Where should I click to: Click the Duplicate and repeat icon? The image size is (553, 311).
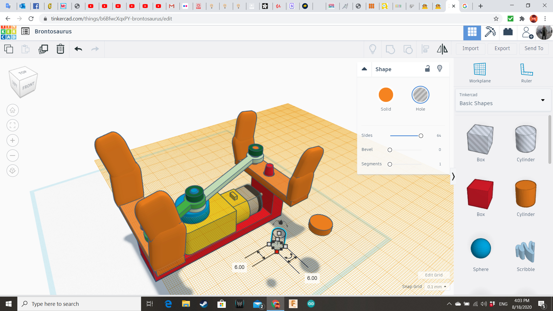[x=43, y=49]
